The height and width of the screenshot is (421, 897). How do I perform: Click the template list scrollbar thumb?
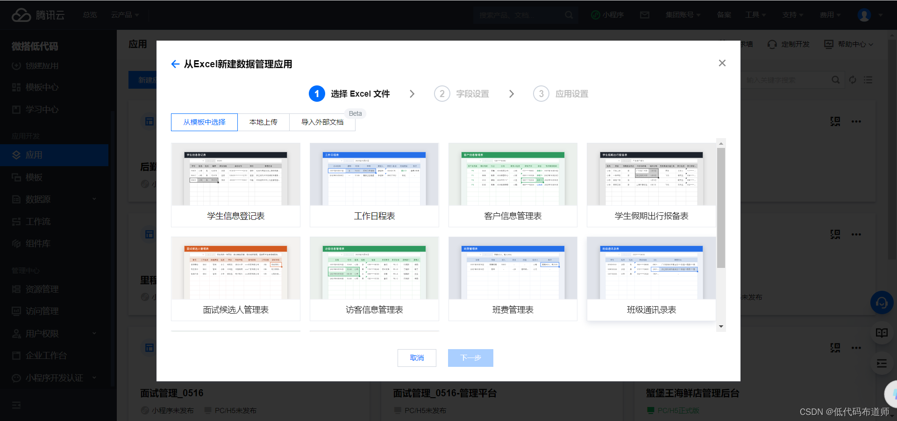pyautogui.click(x=721, y=208)
